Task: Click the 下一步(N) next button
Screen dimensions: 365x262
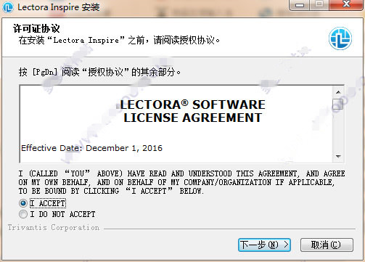Action: click(x=264, y=245)
